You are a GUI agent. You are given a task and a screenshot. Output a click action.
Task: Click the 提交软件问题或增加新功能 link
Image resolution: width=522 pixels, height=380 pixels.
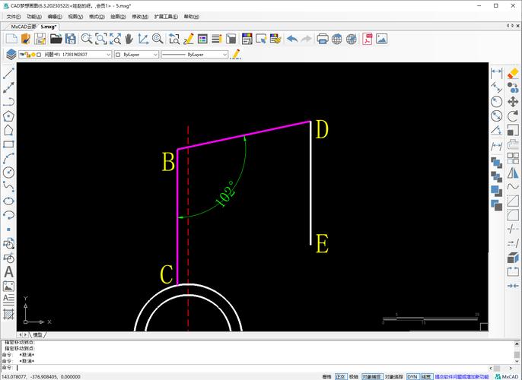tap(461, 375)
